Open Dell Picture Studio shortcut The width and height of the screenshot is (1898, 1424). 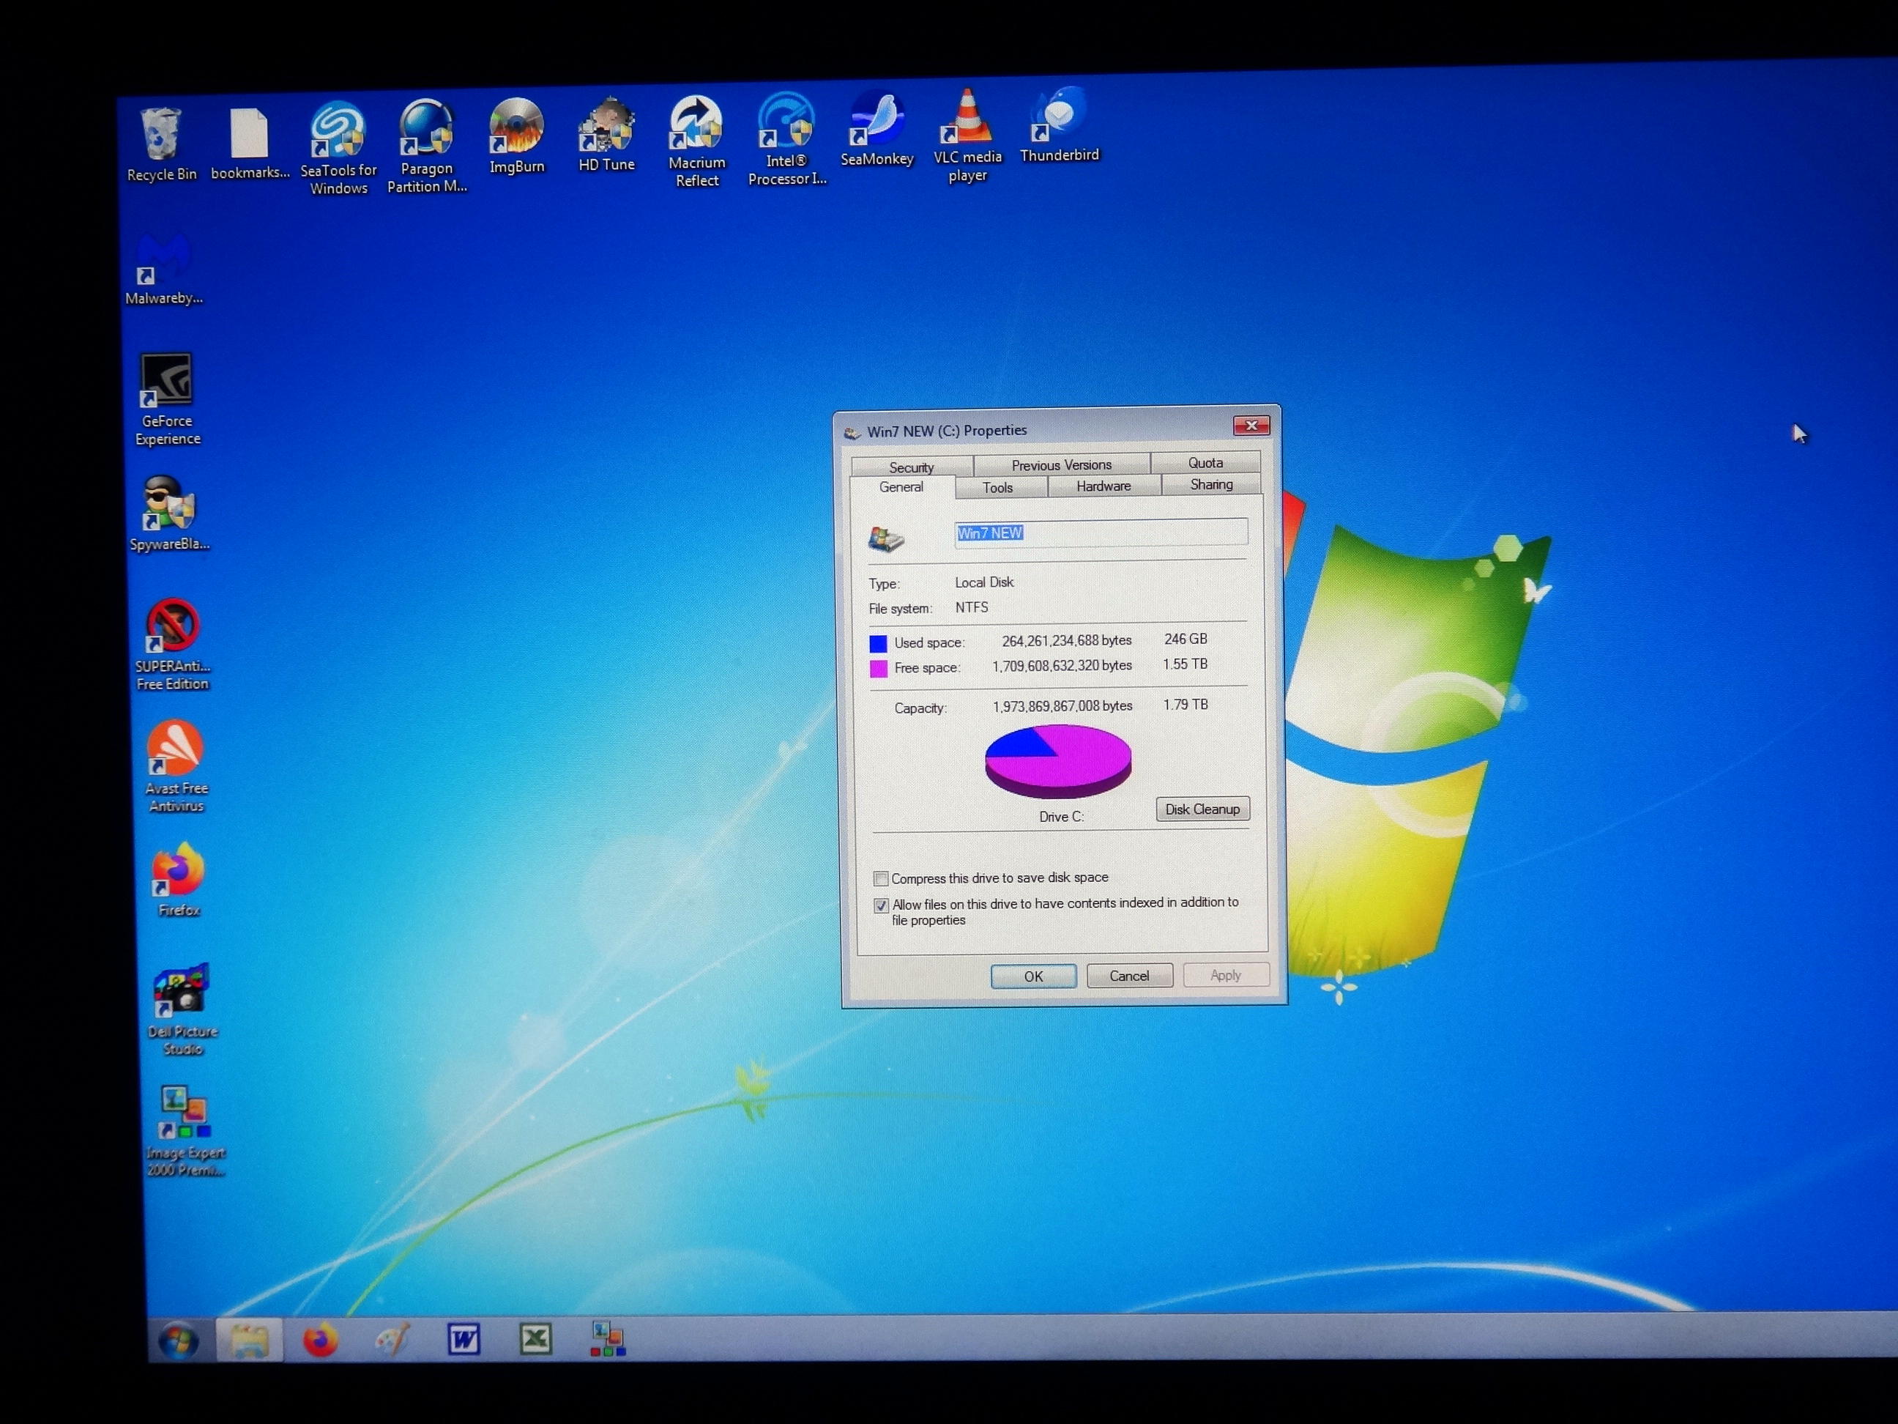click(x=182, y=1009)
